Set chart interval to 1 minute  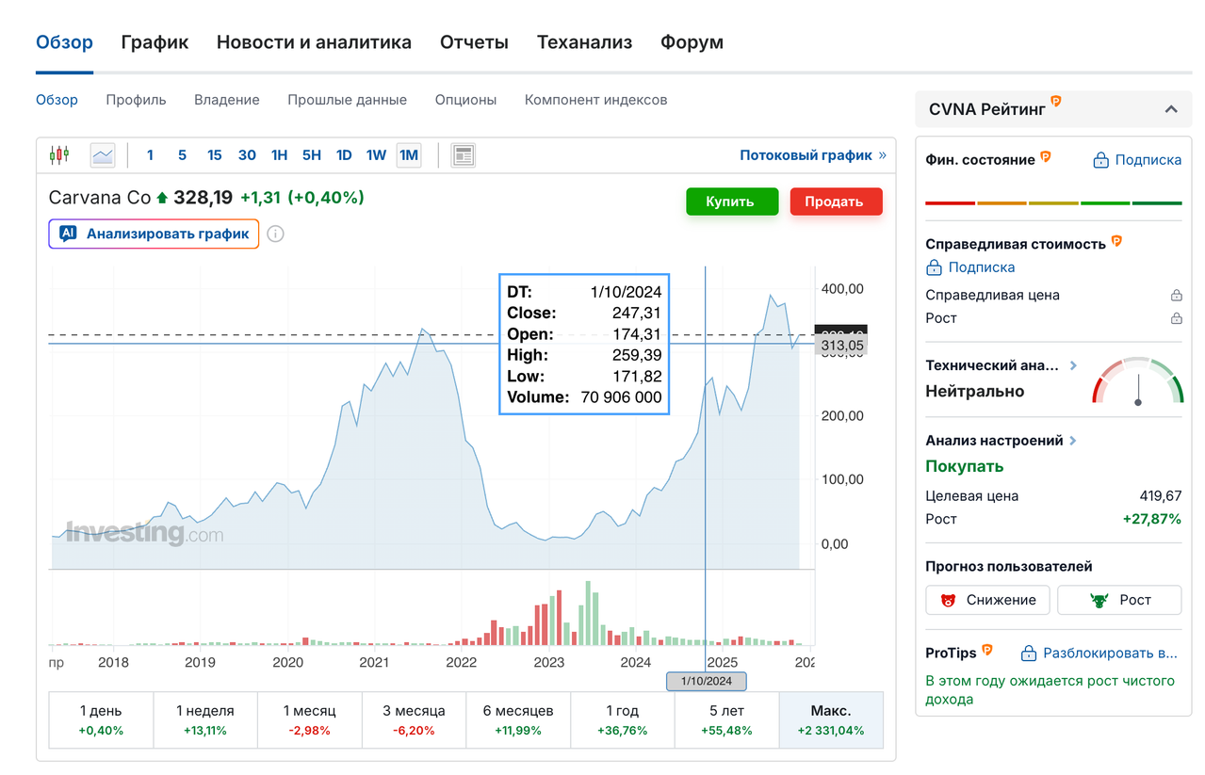(150, 155)
